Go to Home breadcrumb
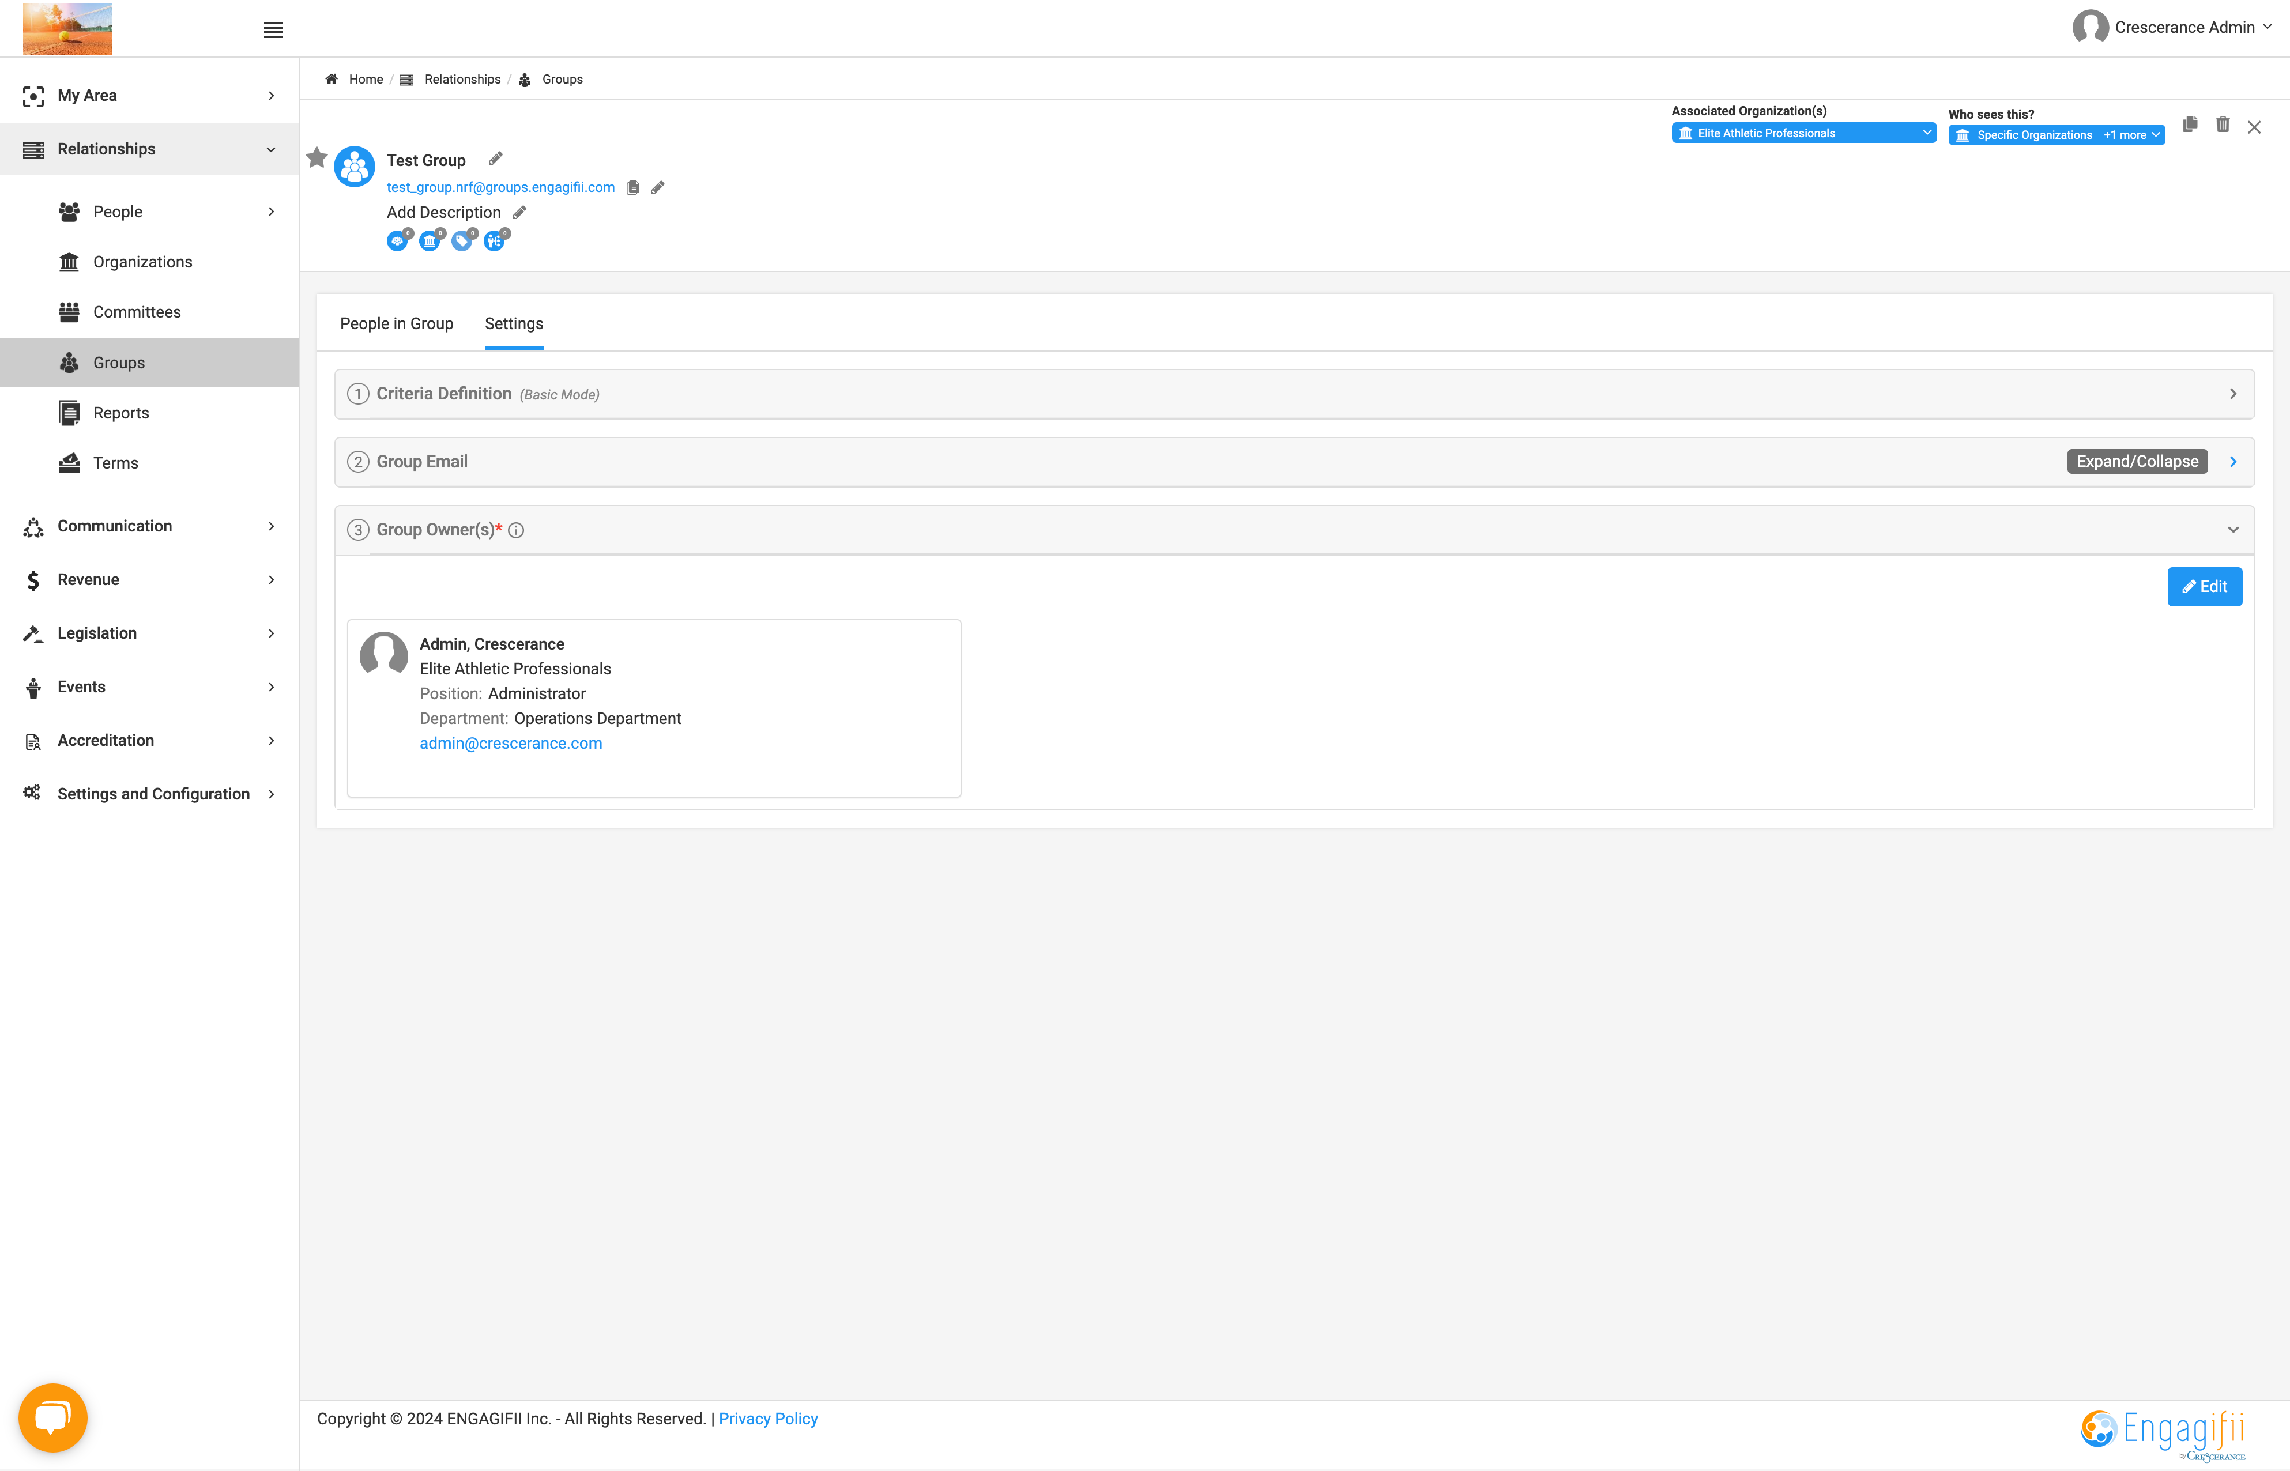 (366, 80)
